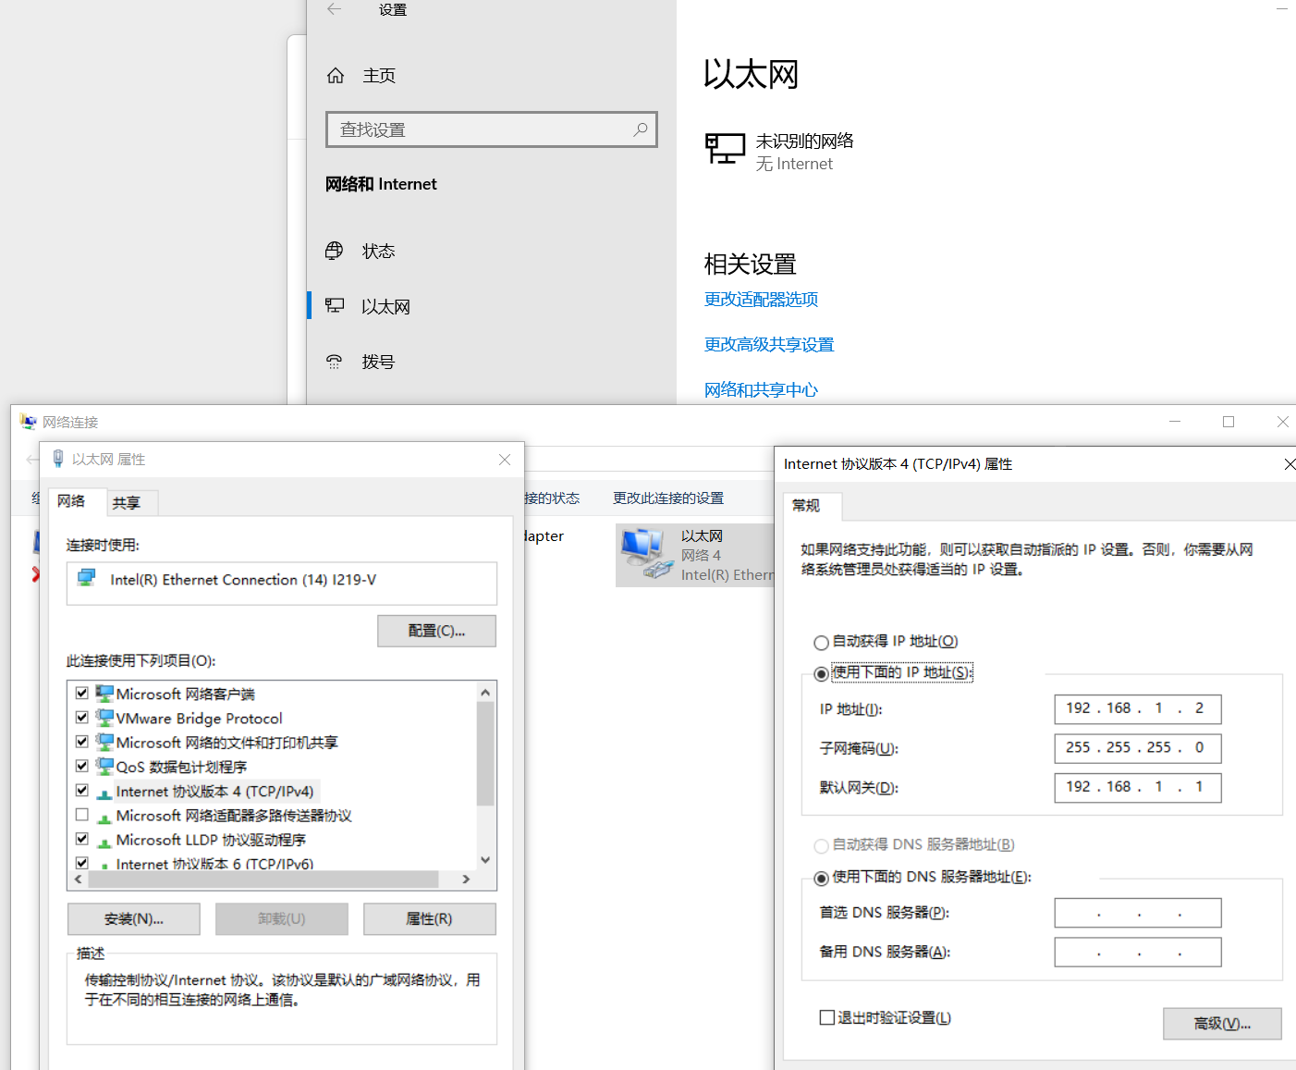Select the General tab in IPv4 properties

tap(806, 506)
